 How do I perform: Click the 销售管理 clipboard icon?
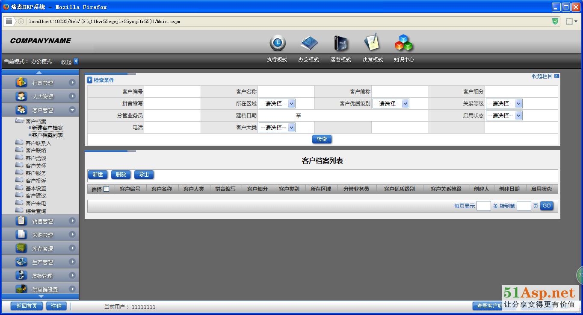(21, 221)
